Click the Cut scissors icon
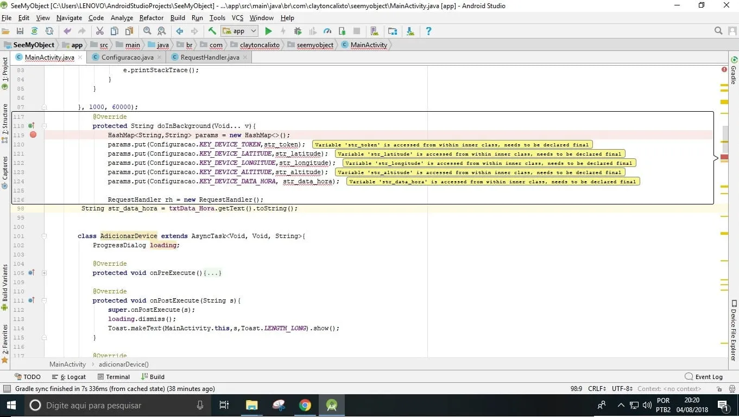This screenshot has height=417, width=739. 99,31
